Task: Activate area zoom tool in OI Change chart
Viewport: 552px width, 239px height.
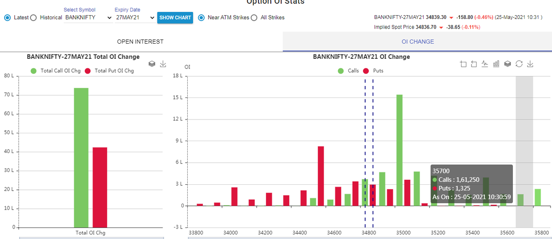Action: tap(464, 64)
